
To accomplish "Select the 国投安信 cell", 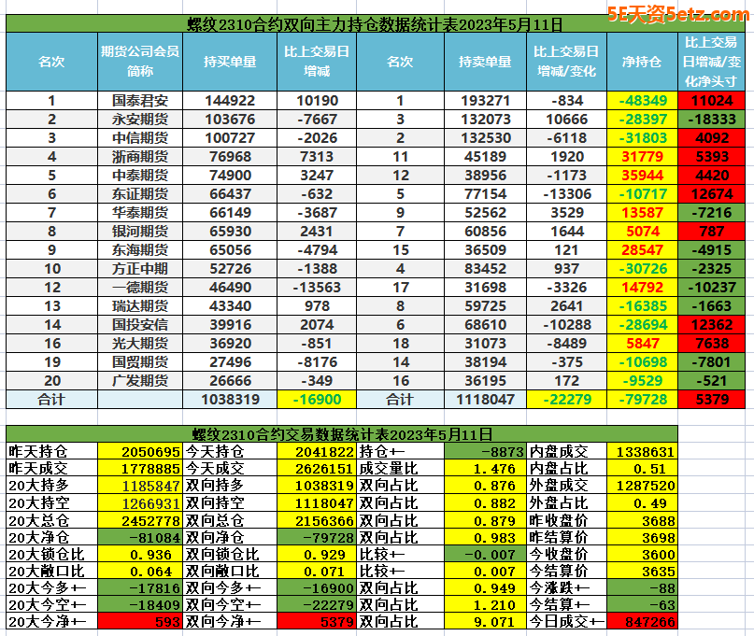I will pos(140,325).
